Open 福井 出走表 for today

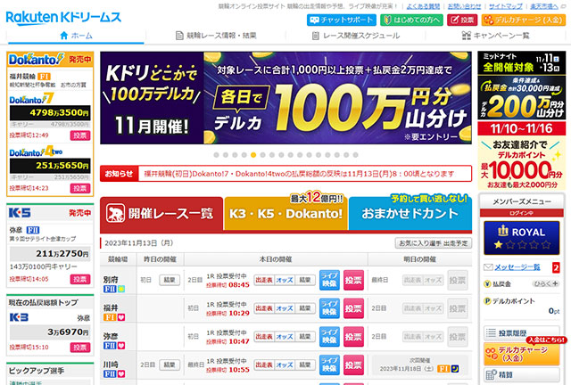pos(264,308)
